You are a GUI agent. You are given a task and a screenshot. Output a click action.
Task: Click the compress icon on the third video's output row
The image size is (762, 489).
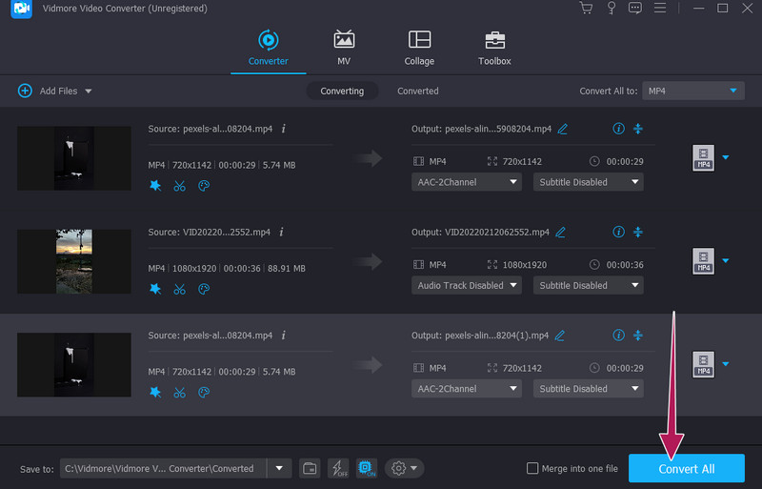[638, 335]
